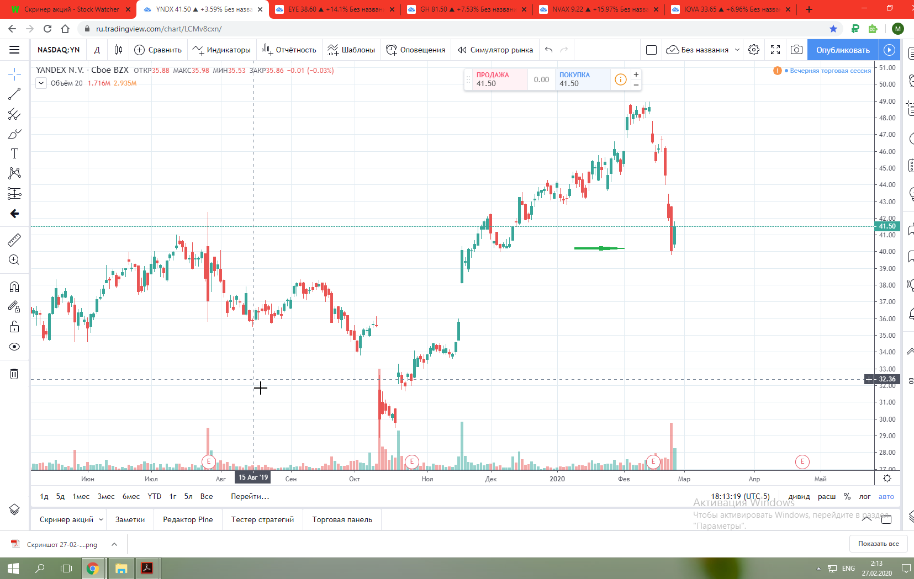914x579 pixels.
Task: Remove drawings with the trash icon
Action: coord(14,374)
